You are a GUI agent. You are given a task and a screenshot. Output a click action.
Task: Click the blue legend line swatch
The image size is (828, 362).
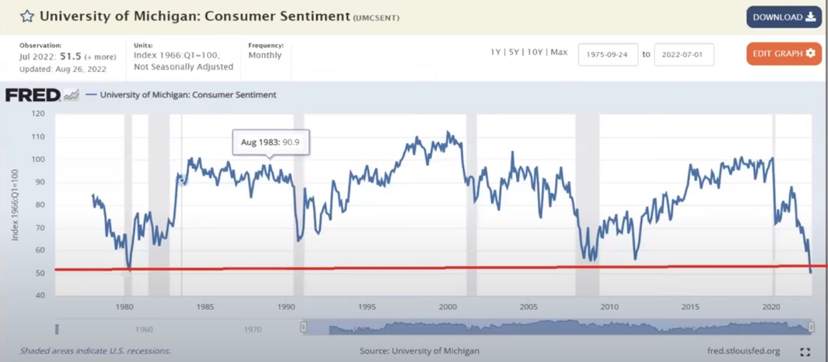(x=91, y=95)
